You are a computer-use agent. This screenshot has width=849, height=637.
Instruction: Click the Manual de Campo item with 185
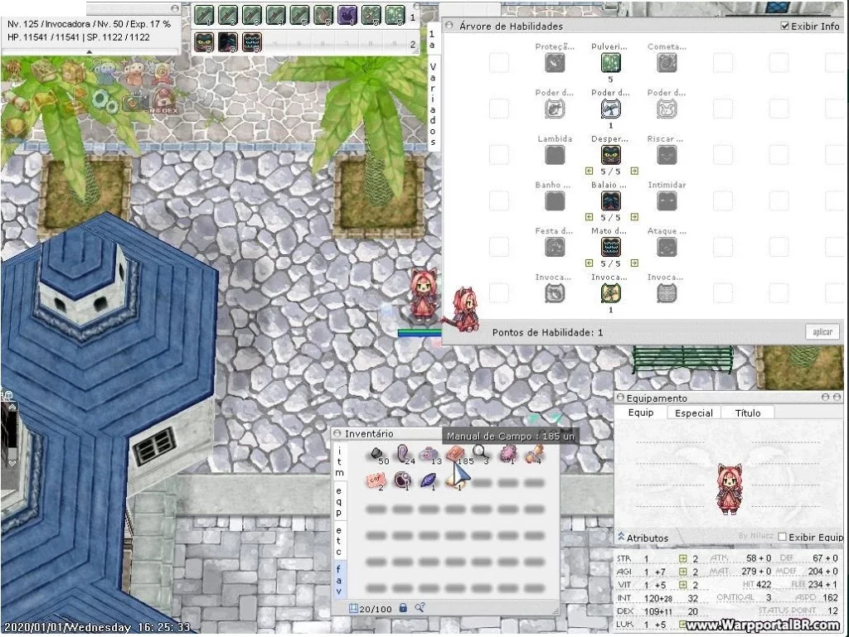coord(455,453)
